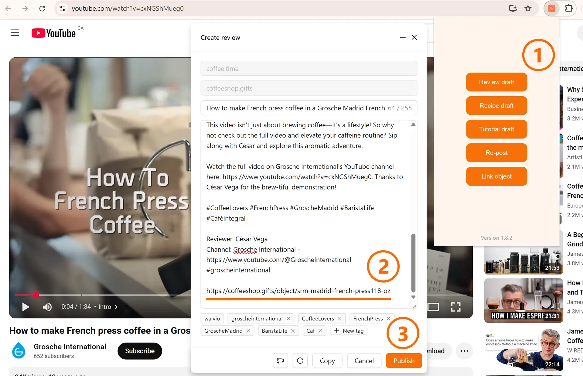Screen dimensions: 583x376
Task: Remove the groscheinternational tag
Action: tap(288, 318)
